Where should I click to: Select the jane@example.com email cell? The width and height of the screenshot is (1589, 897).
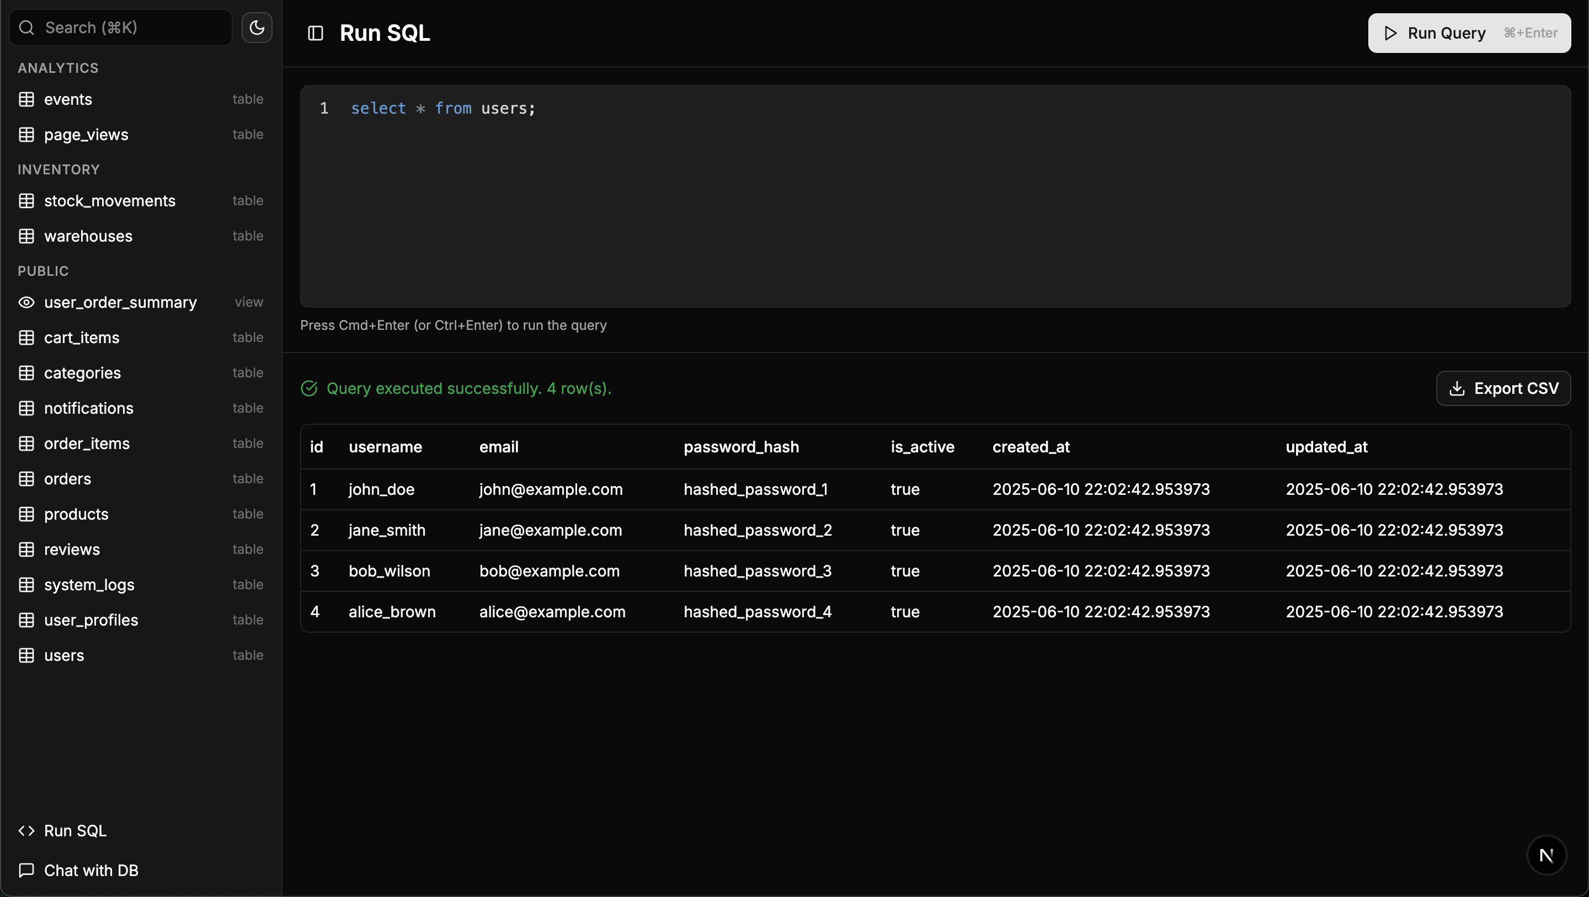coord(551,531)
